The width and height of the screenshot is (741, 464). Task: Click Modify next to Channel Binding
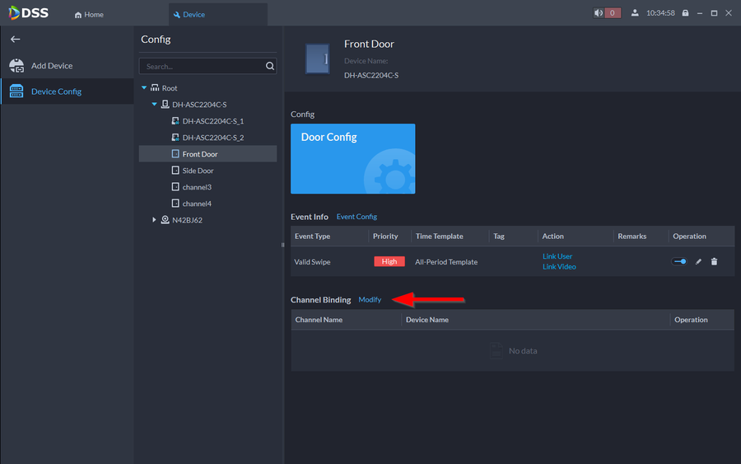coord(370,300)
